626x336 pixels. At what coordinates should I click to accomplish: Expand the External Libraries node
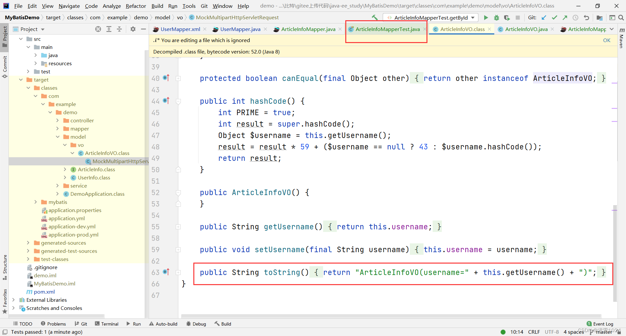(14, 300)
